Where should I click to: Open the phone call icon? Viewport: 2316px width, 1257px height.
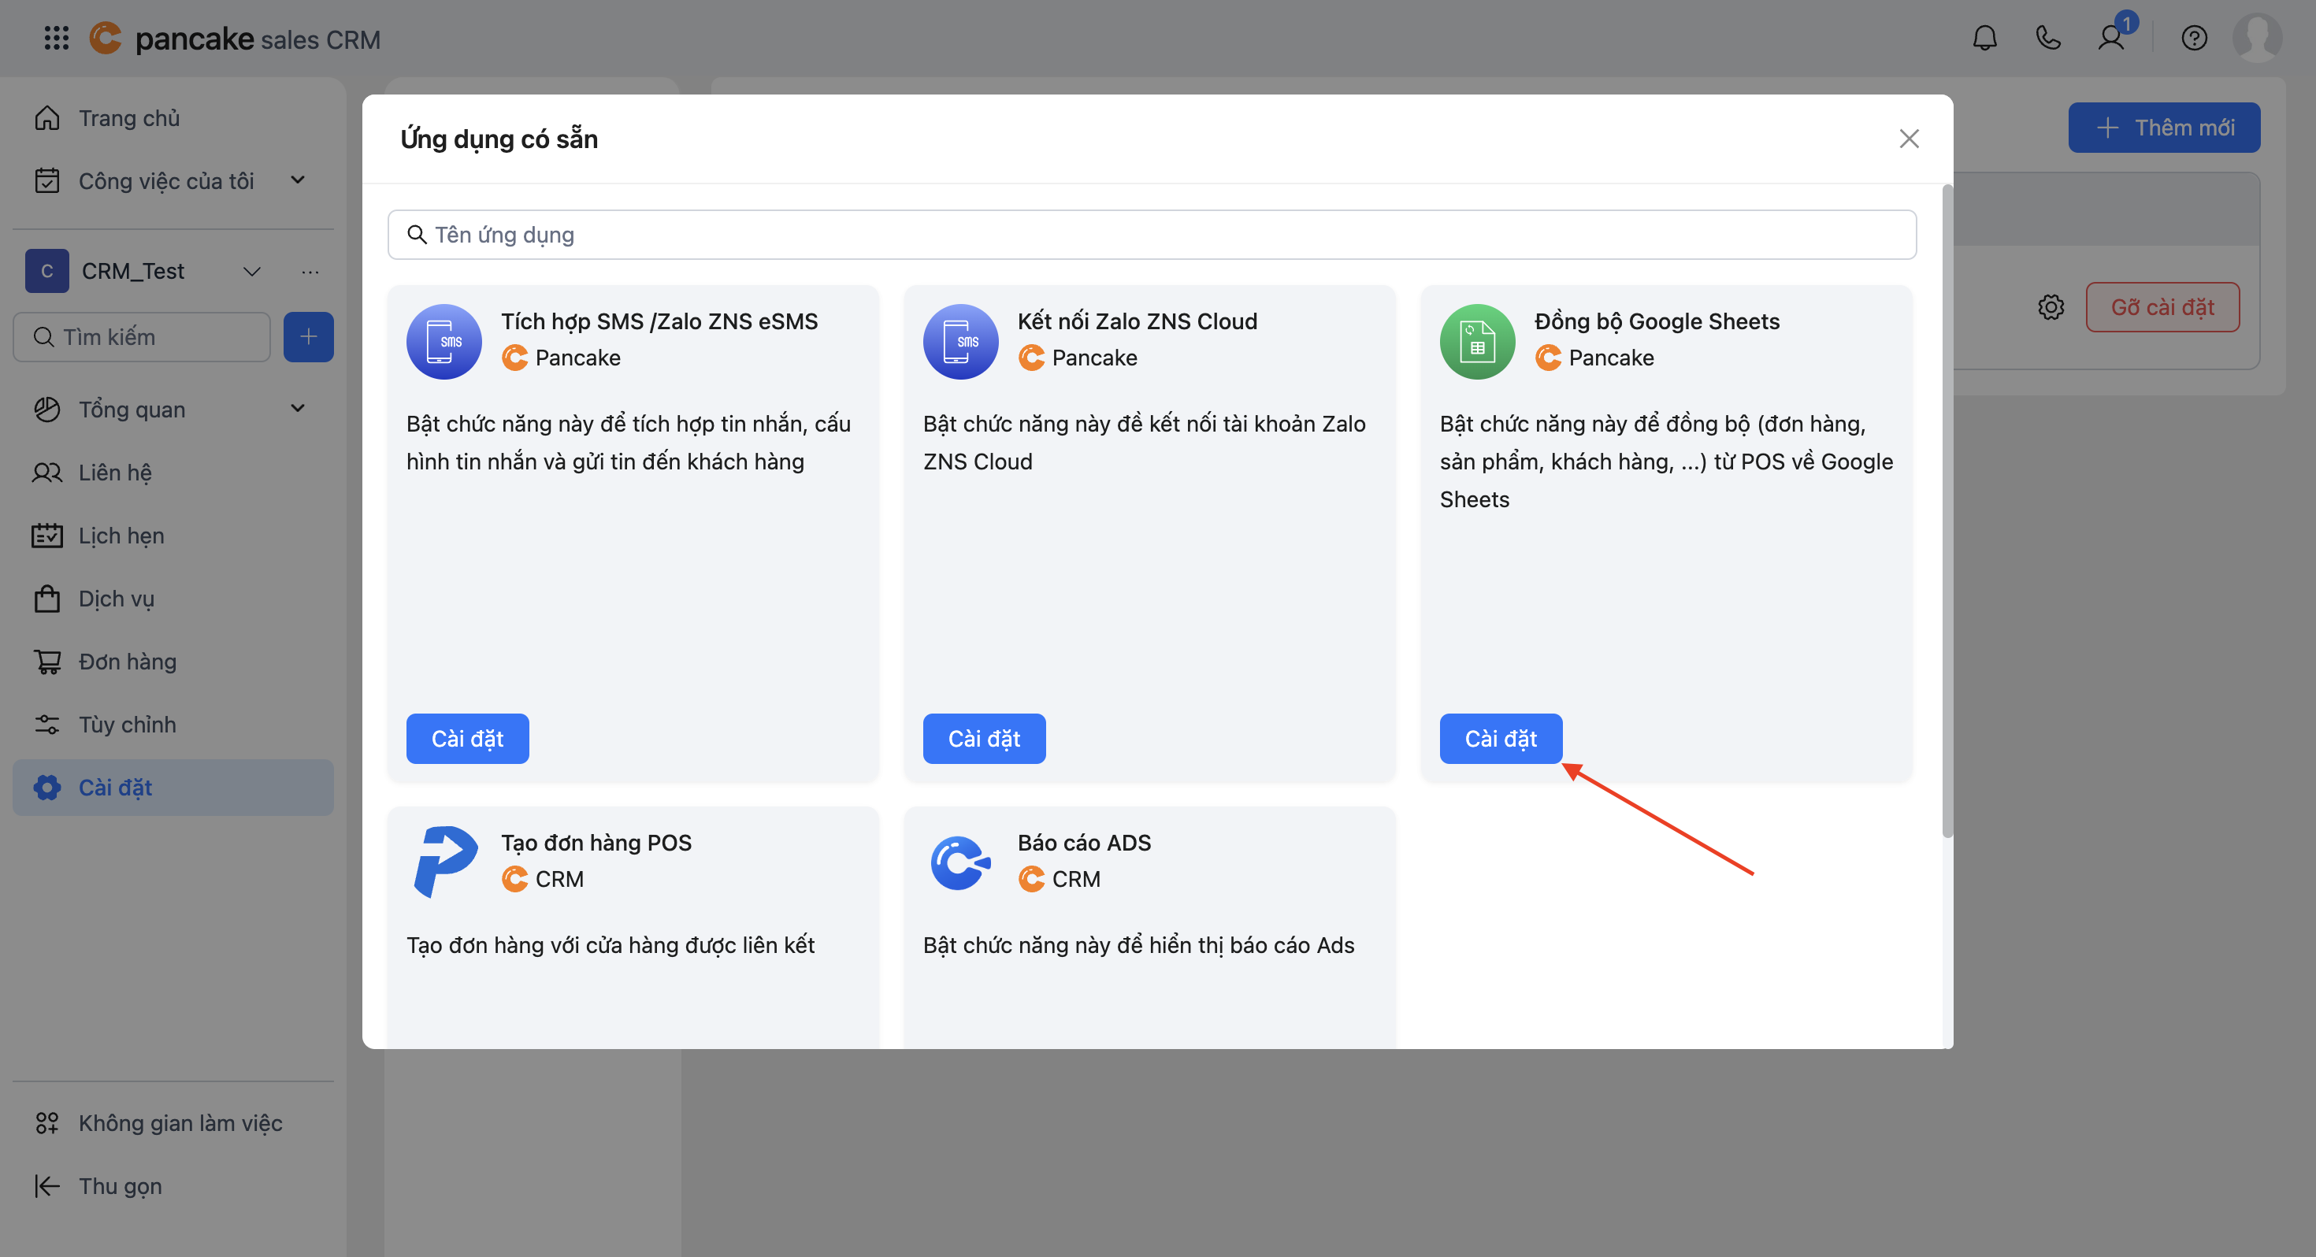2047,38
